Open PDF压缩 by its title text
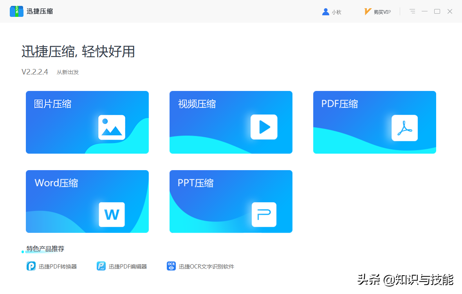Viewport: 462px width, 294px height. (x=339, y=104)
